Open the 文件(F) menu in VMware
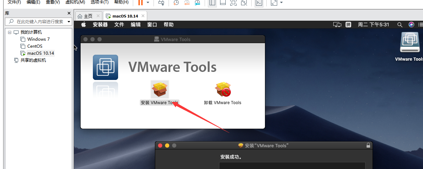Image resolution: width=423 pixels, height=169 pixels. pos(14,2)
